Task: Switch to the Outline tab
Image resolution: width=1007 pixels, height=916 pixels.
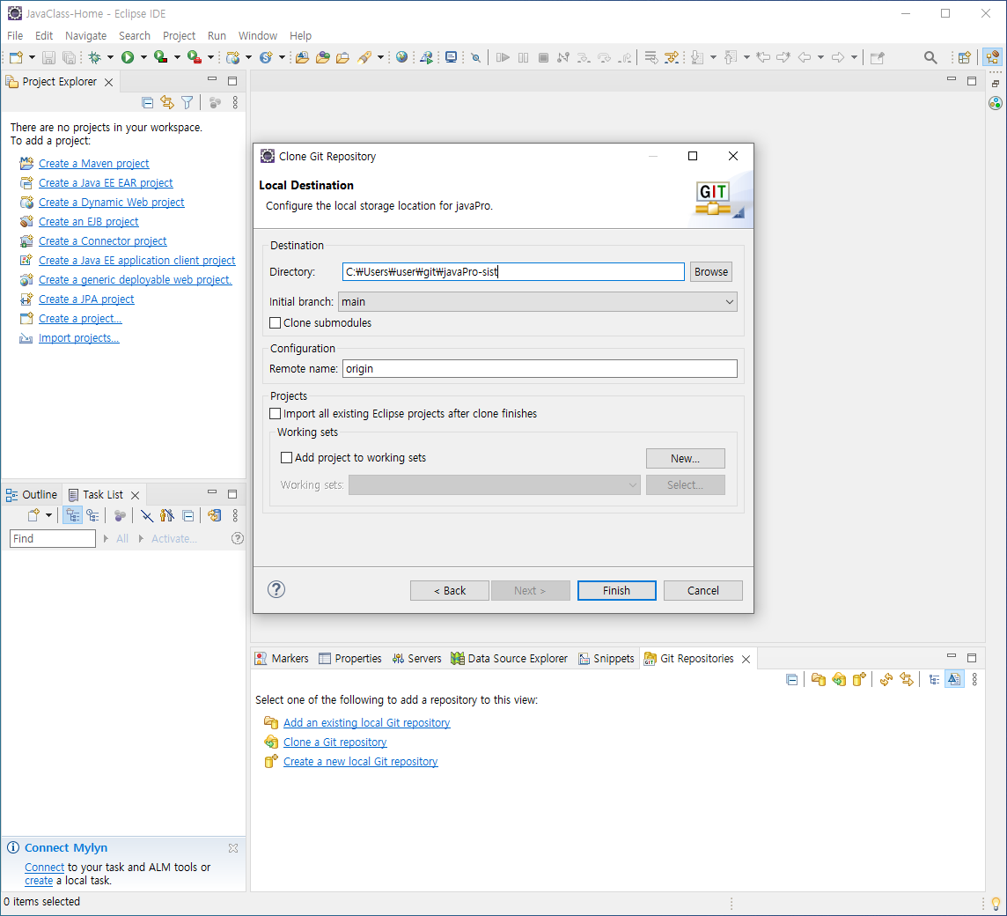Action: click(x=32, y=494)
